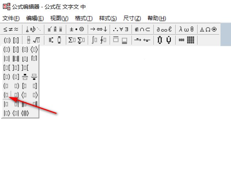Open the fraction and radical templates palette

(x=33, y=40)
